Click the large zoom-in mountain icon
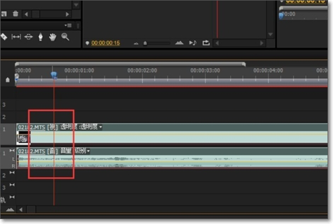This screenshot has height=224, width=333. (x=179, y=43)
